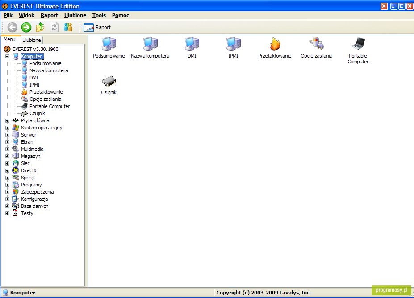
Task: Click the Zabezpieczenia shield tree icon
Action: pyautogui.click(x=16, y=192)
